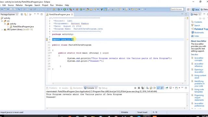Click the Run Last Tool (external tools) icon
This screenshot has width=208, height=117.
tap(71, 9)
